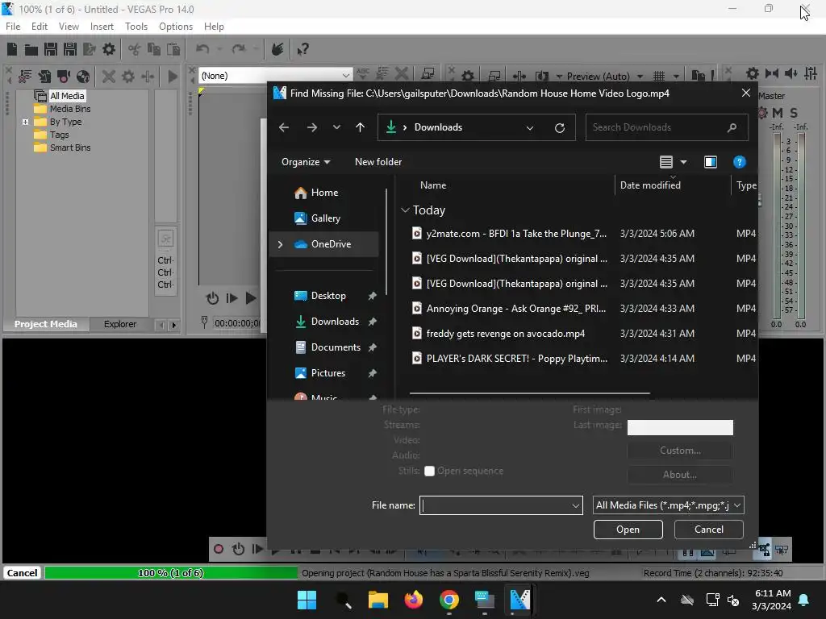
Task: Click the Up one level arrow in dialog
Action: click(360, 127)
